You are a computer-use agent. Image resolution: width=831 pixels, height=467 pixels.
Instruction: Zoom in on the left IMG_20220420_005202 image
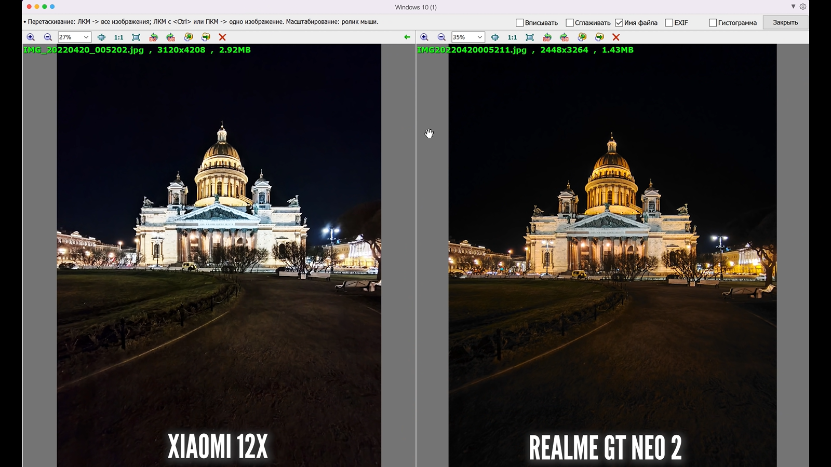coord(31,37)
